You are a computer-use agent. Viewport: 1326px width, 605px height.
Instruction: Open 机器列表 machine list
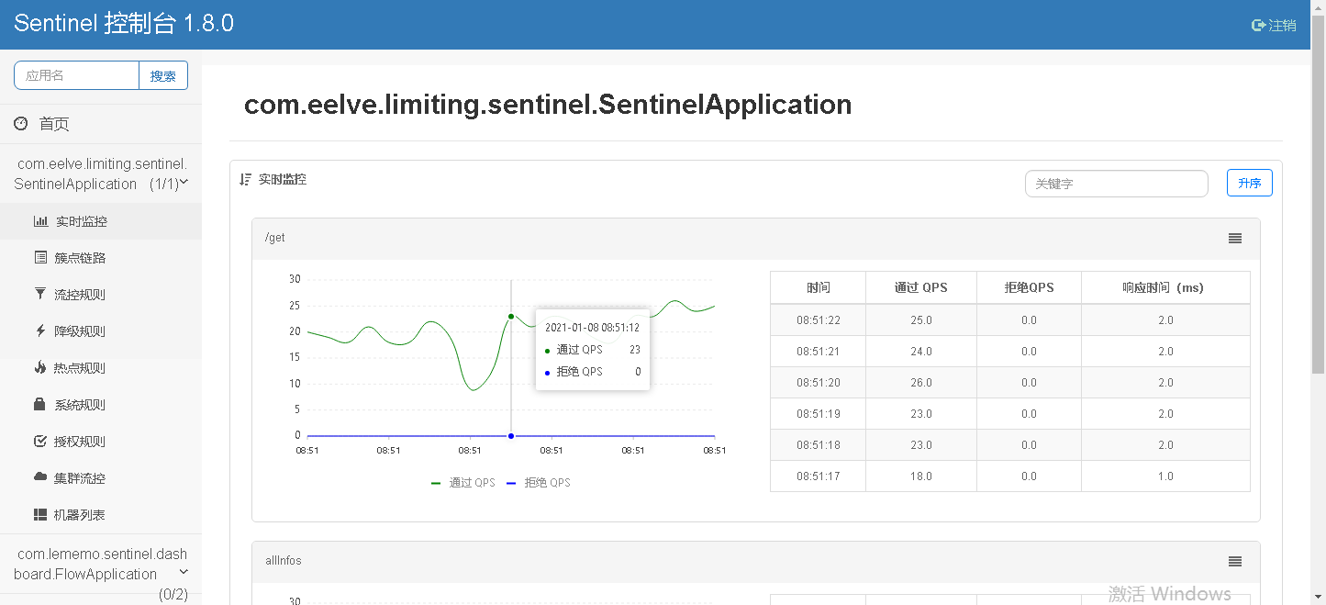tap(100, 515)
